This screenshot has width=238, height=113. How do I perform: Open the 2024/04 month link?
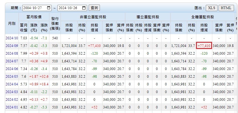pos(12,84)
